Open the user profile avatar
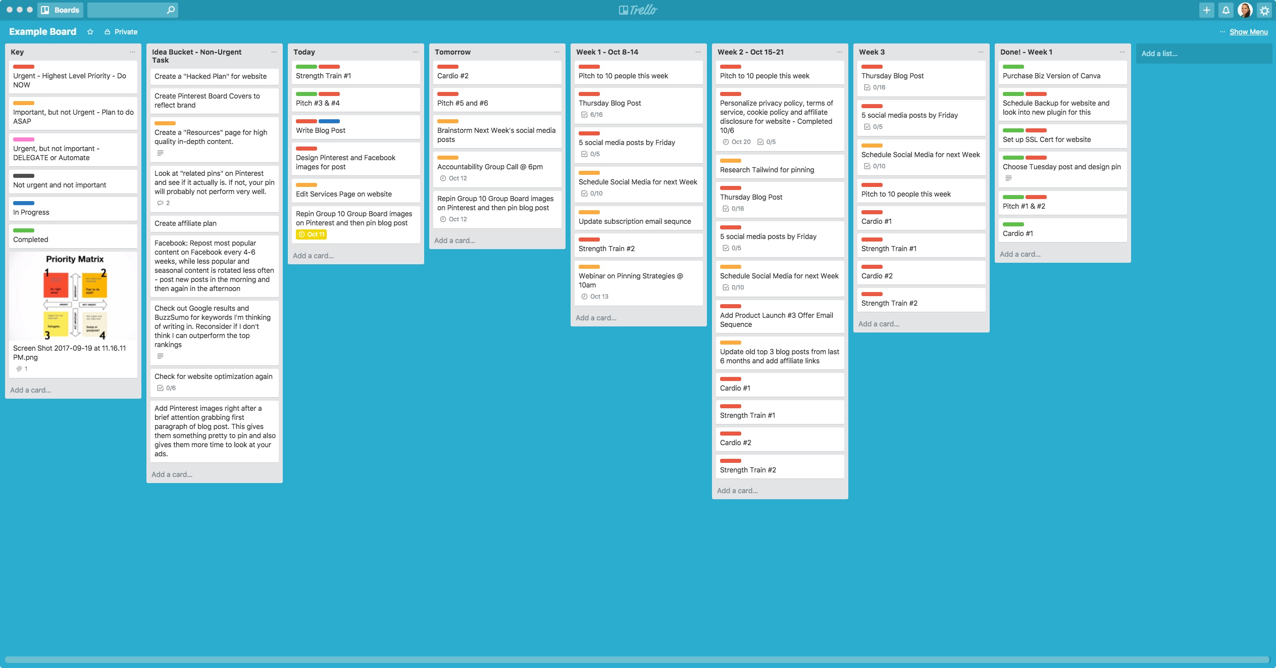This screenshot has width=1276, height=668. click(1245, 10)
